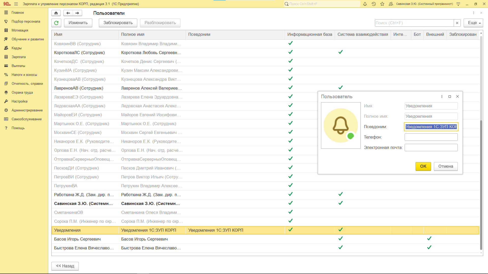This screenshot has height=274, width=488.
Task: Click the Телефон input field
Action: coord(431,137)
